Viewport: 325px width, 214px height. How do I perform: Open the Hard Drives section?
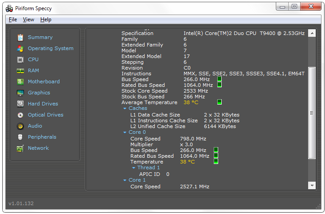click(x=43, y=104)
